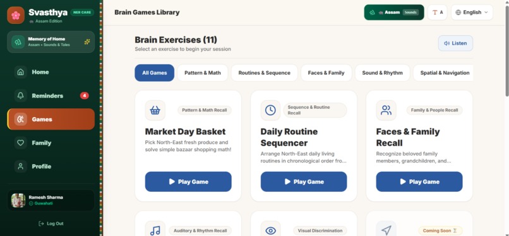Open Reminders in the sidebar
This screenshot has width=509, height=236.
coord(51,96)
